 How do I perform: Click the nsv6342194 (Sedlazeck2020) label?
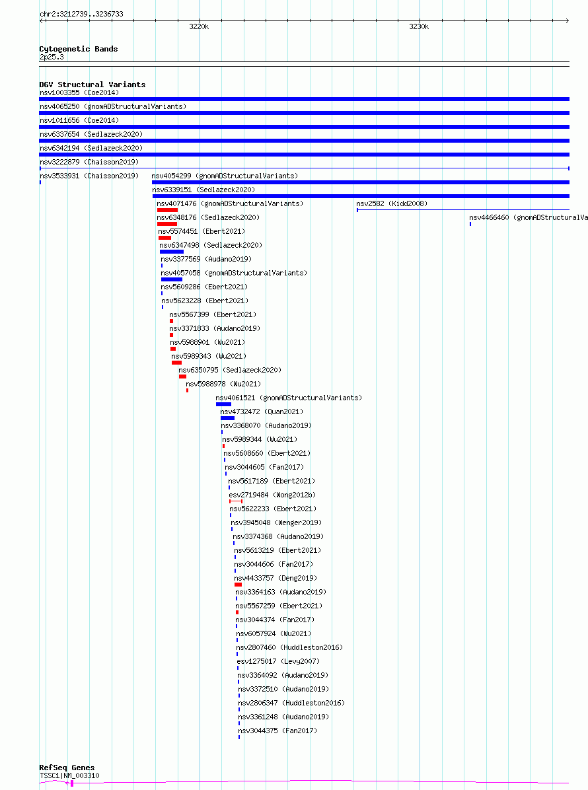click(x=91, y=148)
